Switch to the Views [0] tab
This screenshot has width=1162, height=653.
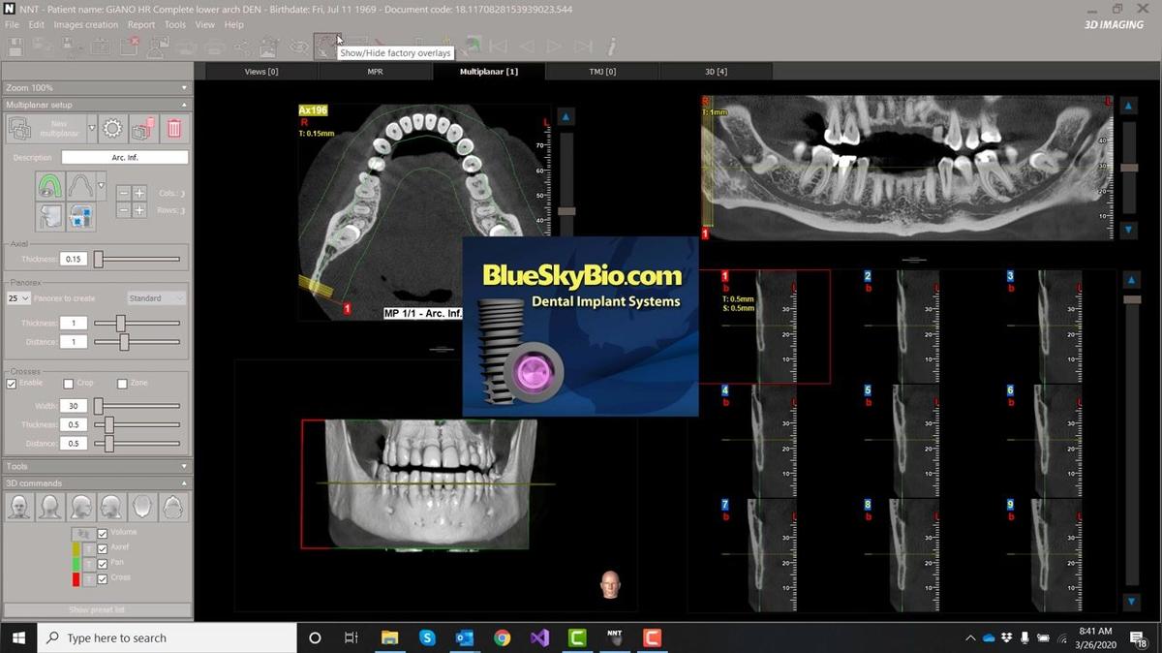(x=260, y=72)
